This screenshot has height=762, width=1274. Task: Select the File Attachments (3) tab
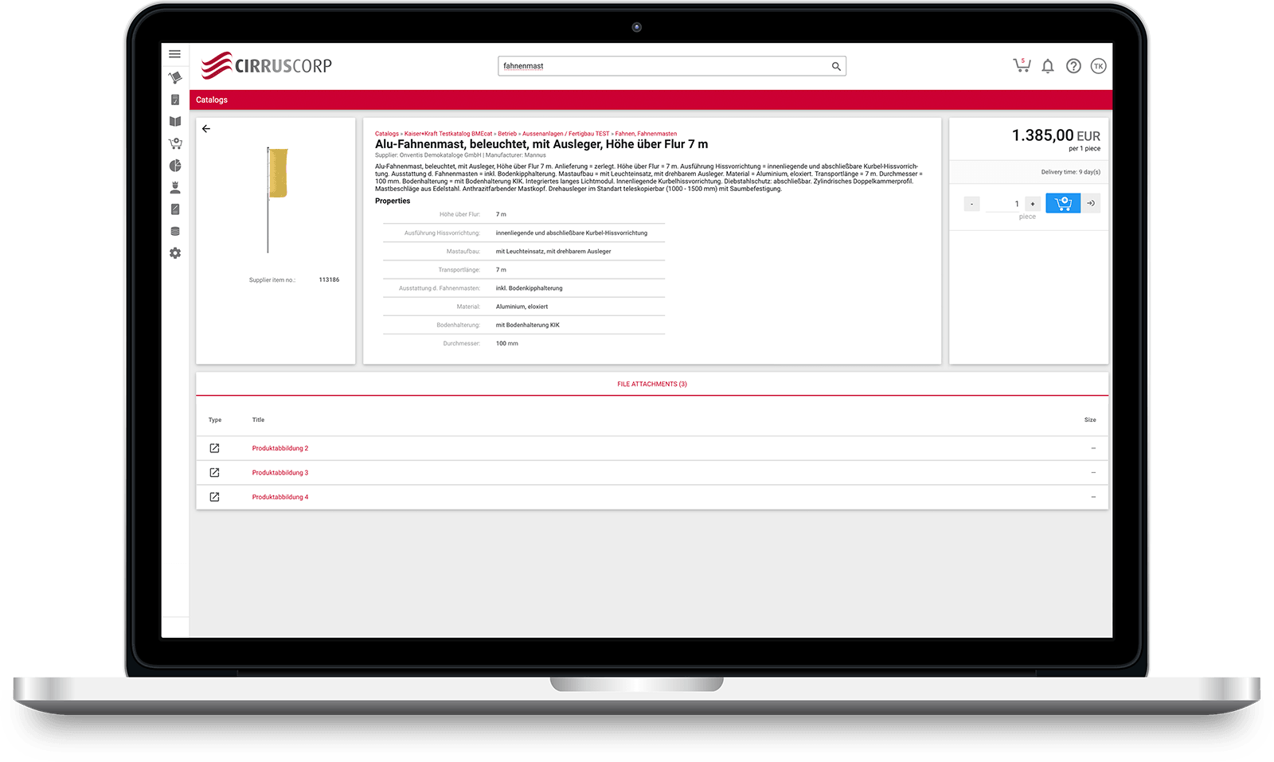tap(651, 384)
